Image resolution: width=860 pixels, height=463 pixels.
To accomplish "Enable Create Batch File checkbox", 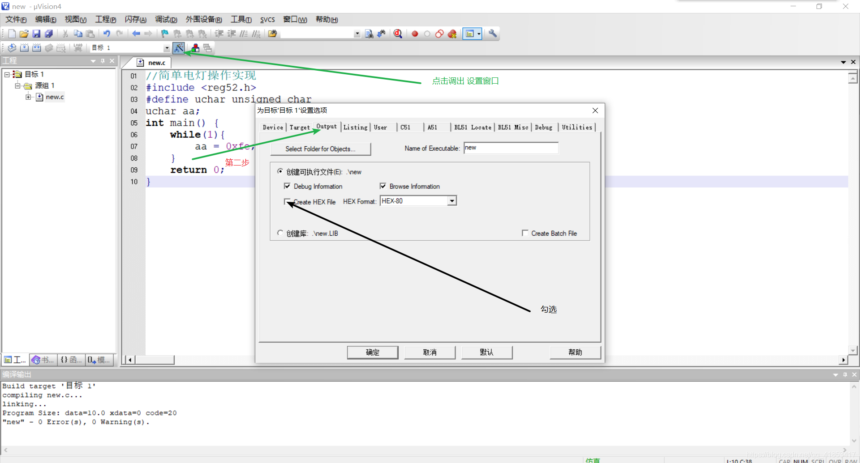I will [x=525, y=233].
